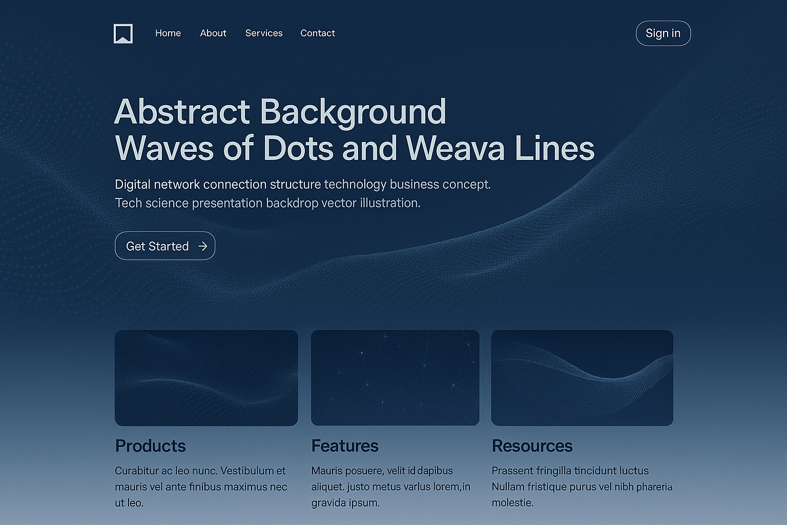Click the Resources description starting 'Prassent fringilla'
This screenshot has width=787, height=525.
click(582, 487)
